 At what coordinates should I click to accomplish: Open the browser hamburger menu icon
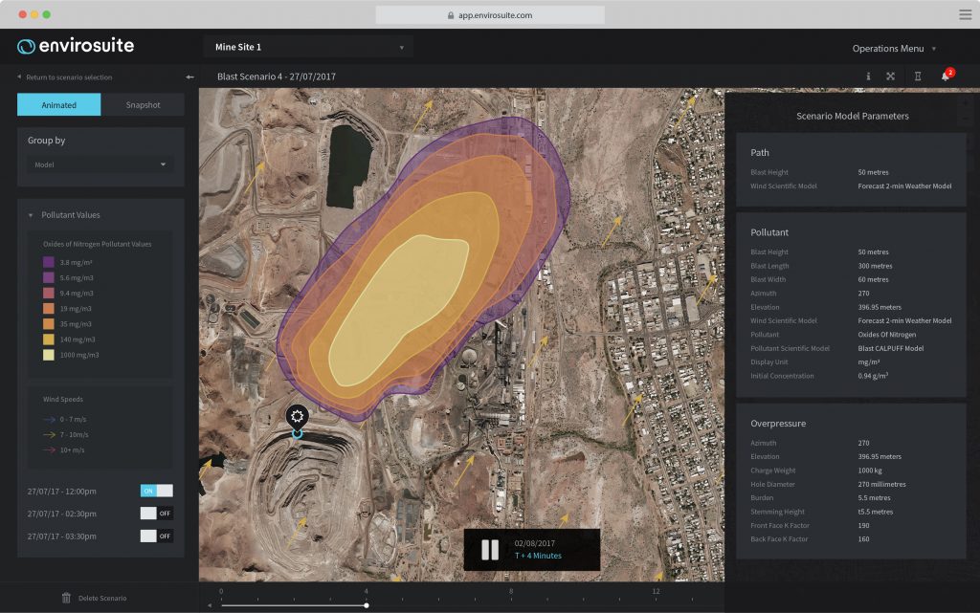tap(965, 14)
